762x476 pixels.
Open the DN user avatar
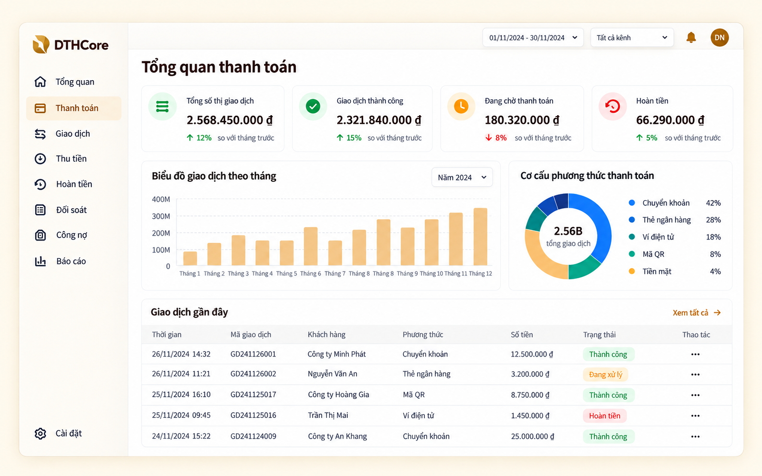[719, 37]
